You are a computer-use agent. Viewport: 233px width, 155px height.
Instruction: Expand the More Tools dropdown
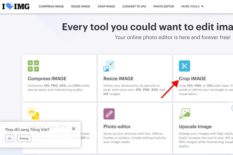pyautogui.click(x=192, y=7)
